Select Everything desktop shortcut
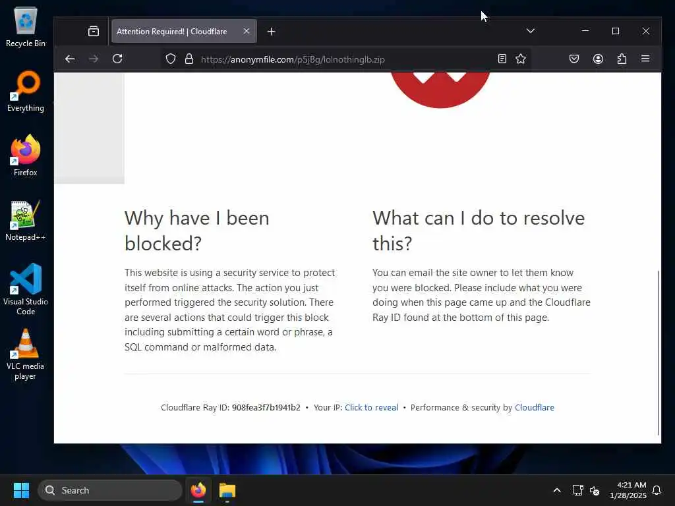Screen dimensions: 675x506 [26, 92]
